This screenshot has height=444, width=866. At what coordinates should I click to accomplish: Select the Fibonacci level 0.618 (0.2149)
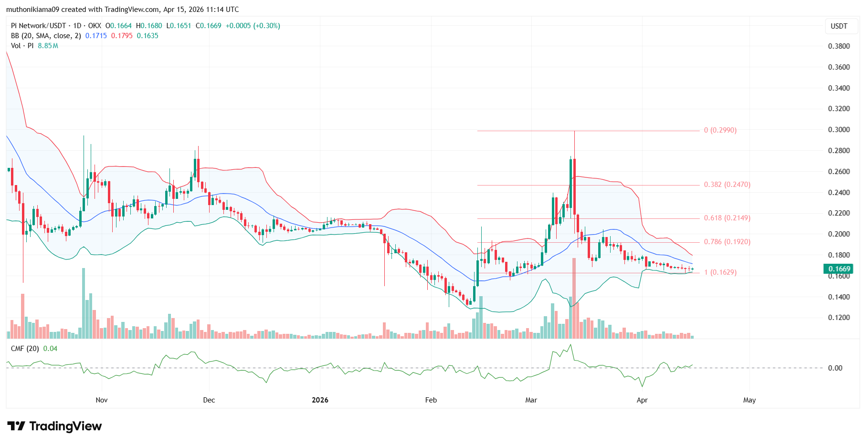pyautogui.click(x=727, y=219)
